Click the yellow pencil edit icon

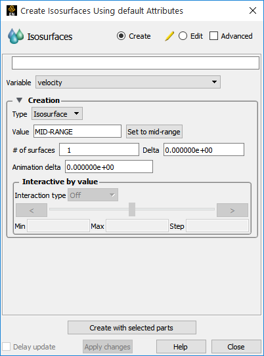tap(169, 36)
